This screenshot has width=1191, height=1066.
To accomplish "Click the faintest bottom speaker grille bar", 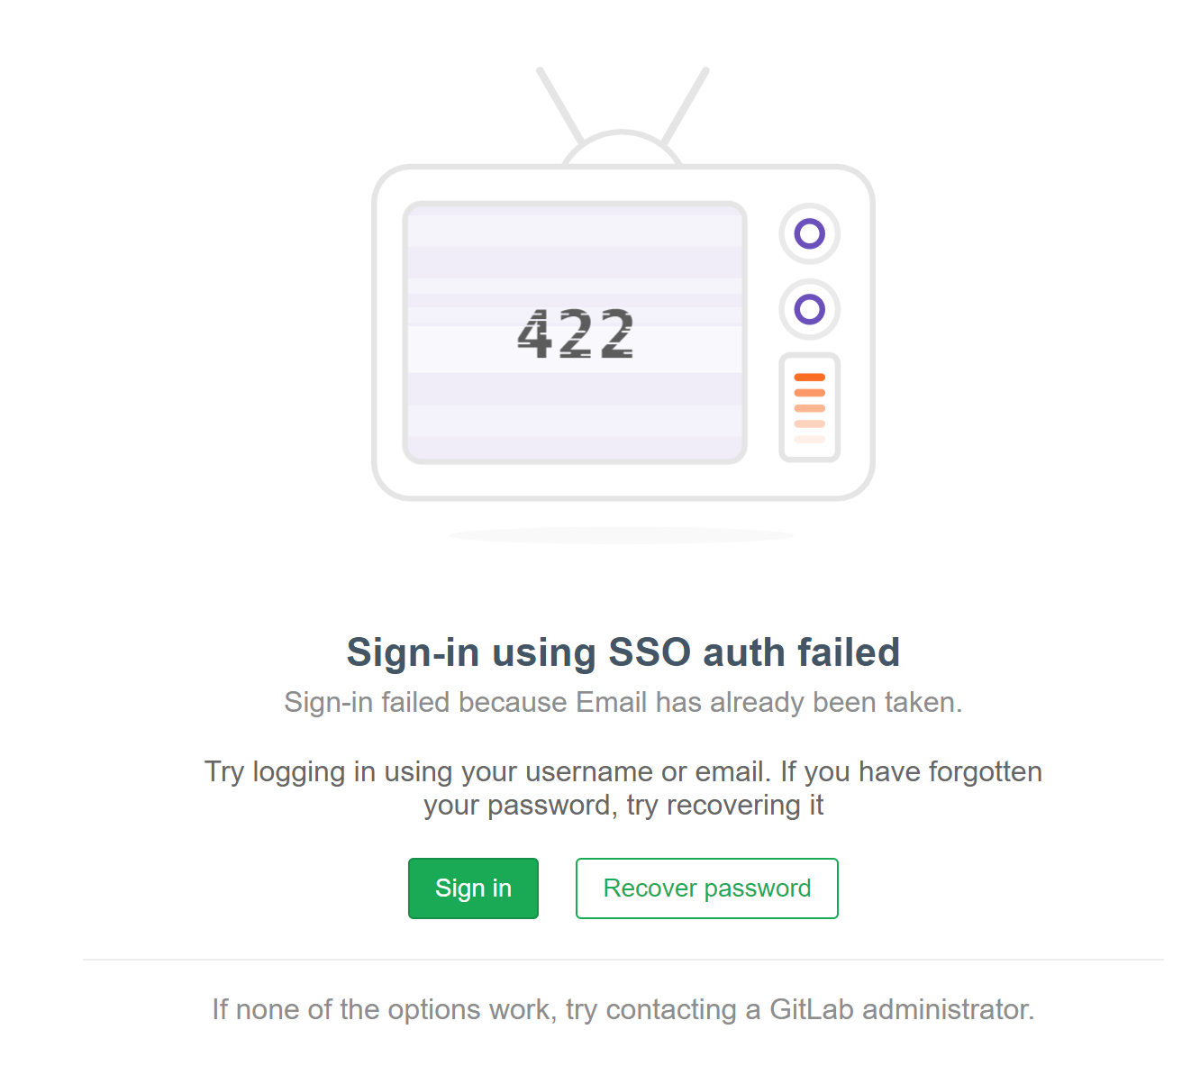I will click(809, 440).
